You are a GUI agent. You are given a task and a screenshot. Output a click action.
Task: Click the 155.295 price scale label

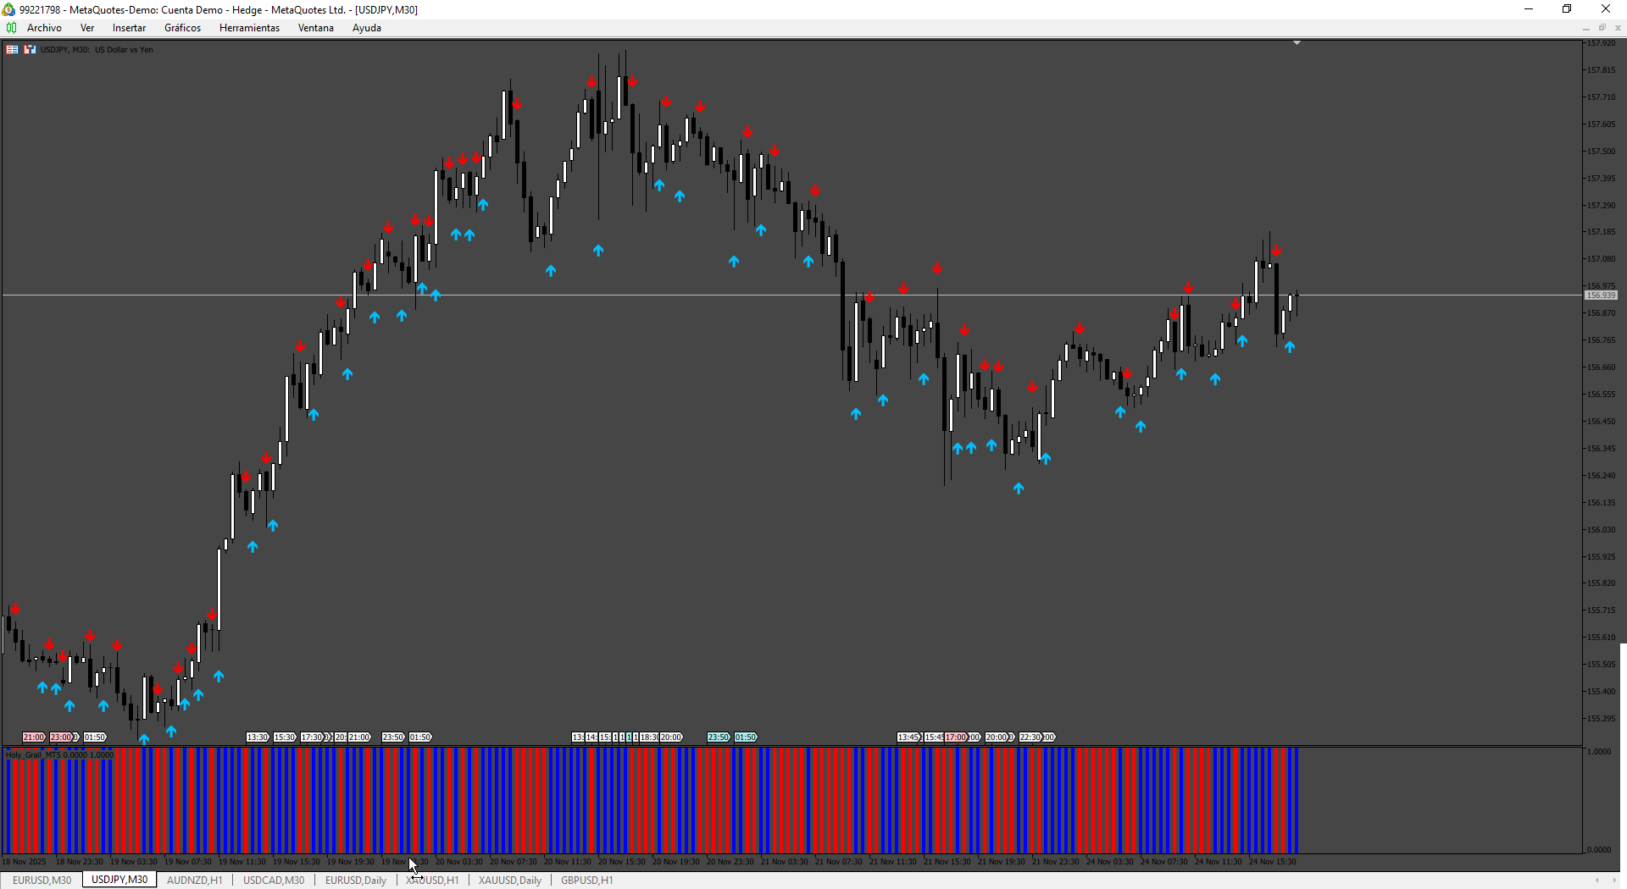click(x=1601, y=719)
